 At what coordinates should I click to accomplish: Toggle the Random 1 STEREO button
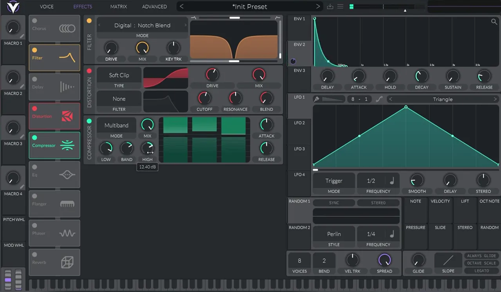tap(378, 203)
